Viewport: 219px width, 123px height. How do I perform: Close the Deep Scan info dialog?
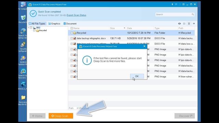click(144, 46)
